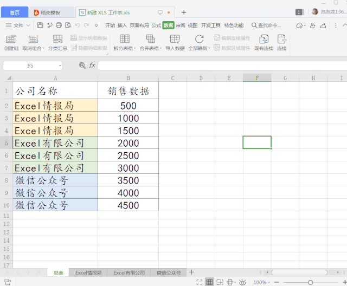The width and height of the screenshot is (347, 286).
Task: Click the magnifier icon beside fx
Action: coord(82,65)
